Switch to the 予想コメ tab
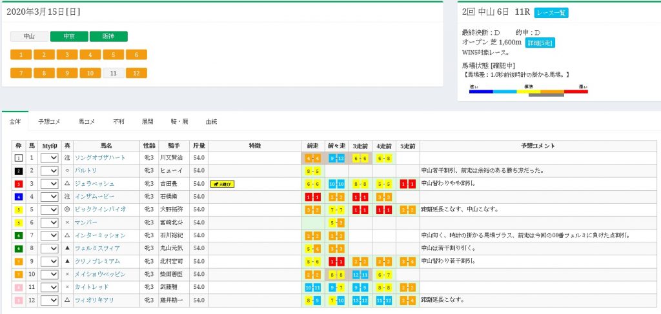The width and height of the screenshot is (661, 314). tap(49, 122)
